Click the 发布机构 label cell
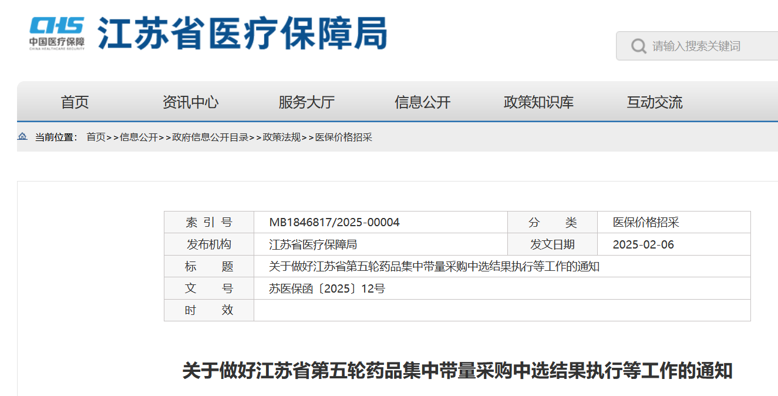Screen dimensions: 778x396 point(209,244)
